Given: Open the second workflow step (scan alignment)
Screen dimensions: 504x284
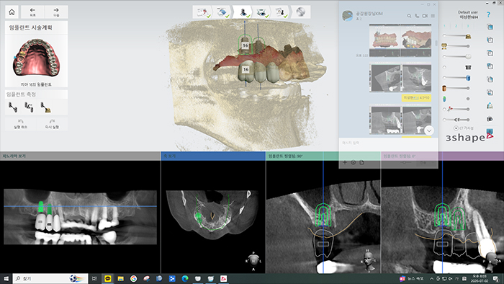Looking at the screenshot, I should (x=222, y=12).
